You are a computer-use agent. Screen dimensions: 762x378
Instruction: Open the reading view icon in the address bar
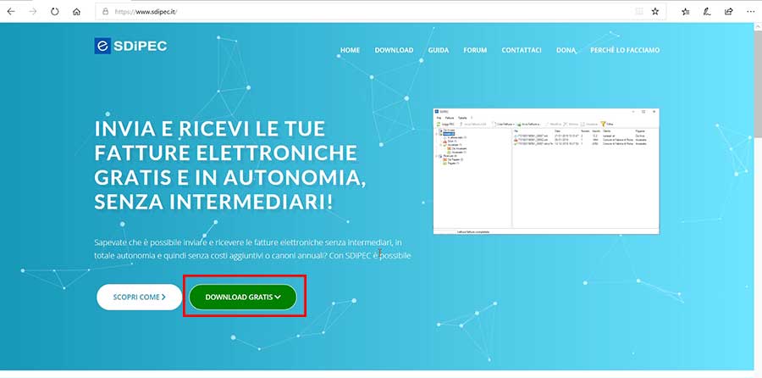click(639, 12)
